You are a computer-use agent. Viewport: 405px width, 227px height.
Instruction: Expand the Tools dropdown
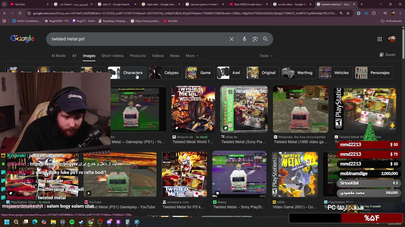265,56
